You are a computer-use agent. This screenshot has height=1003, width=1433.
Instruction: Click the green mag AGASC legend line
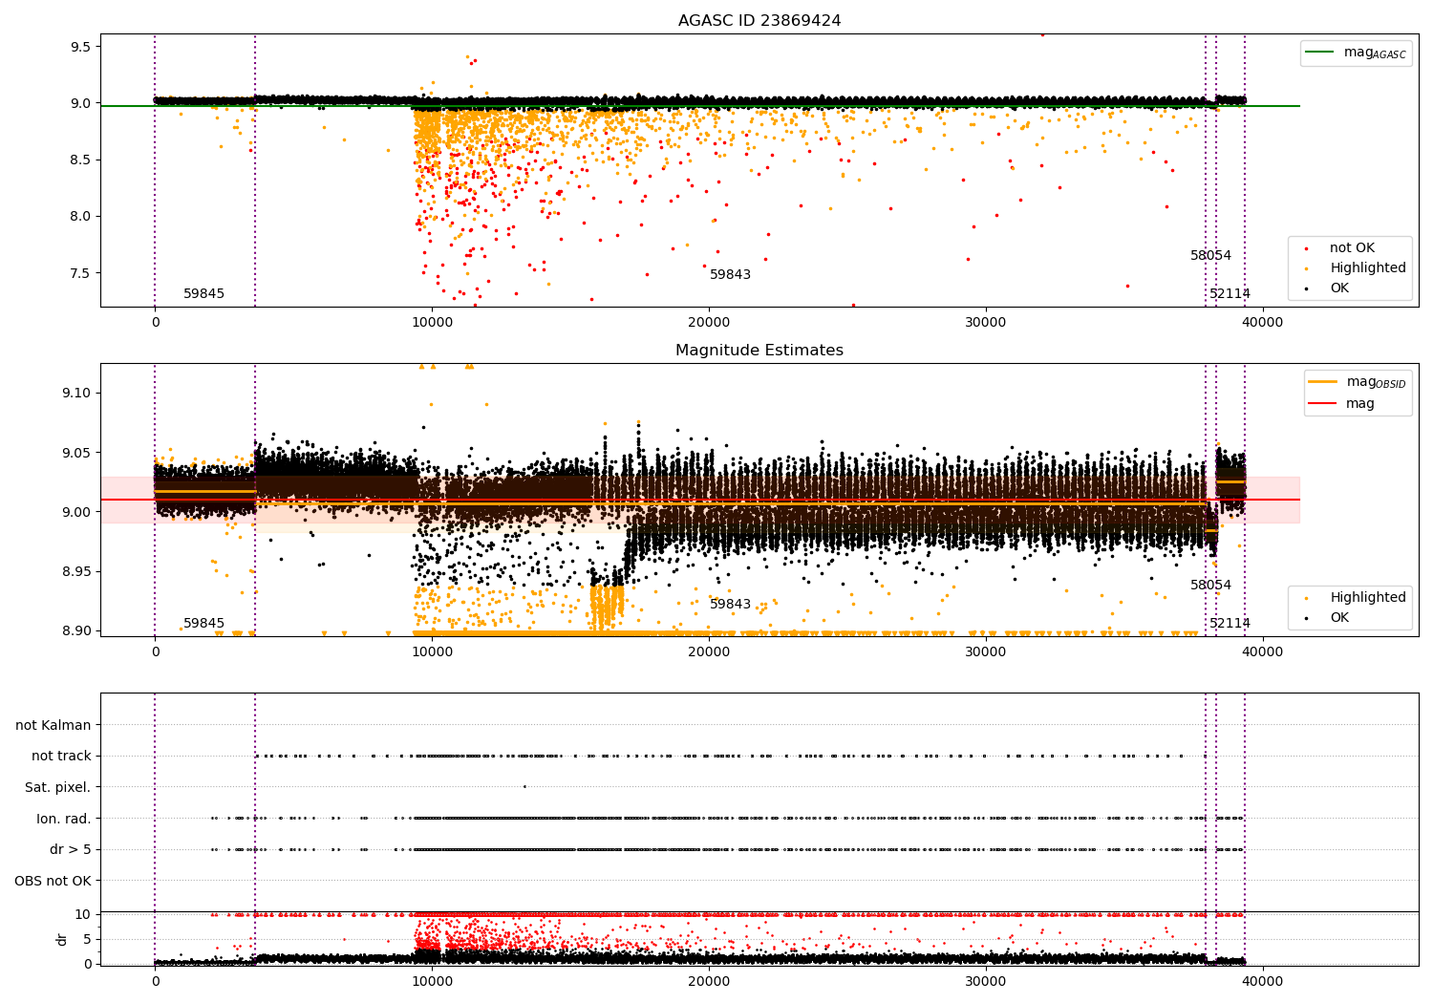coord(1320,53)
